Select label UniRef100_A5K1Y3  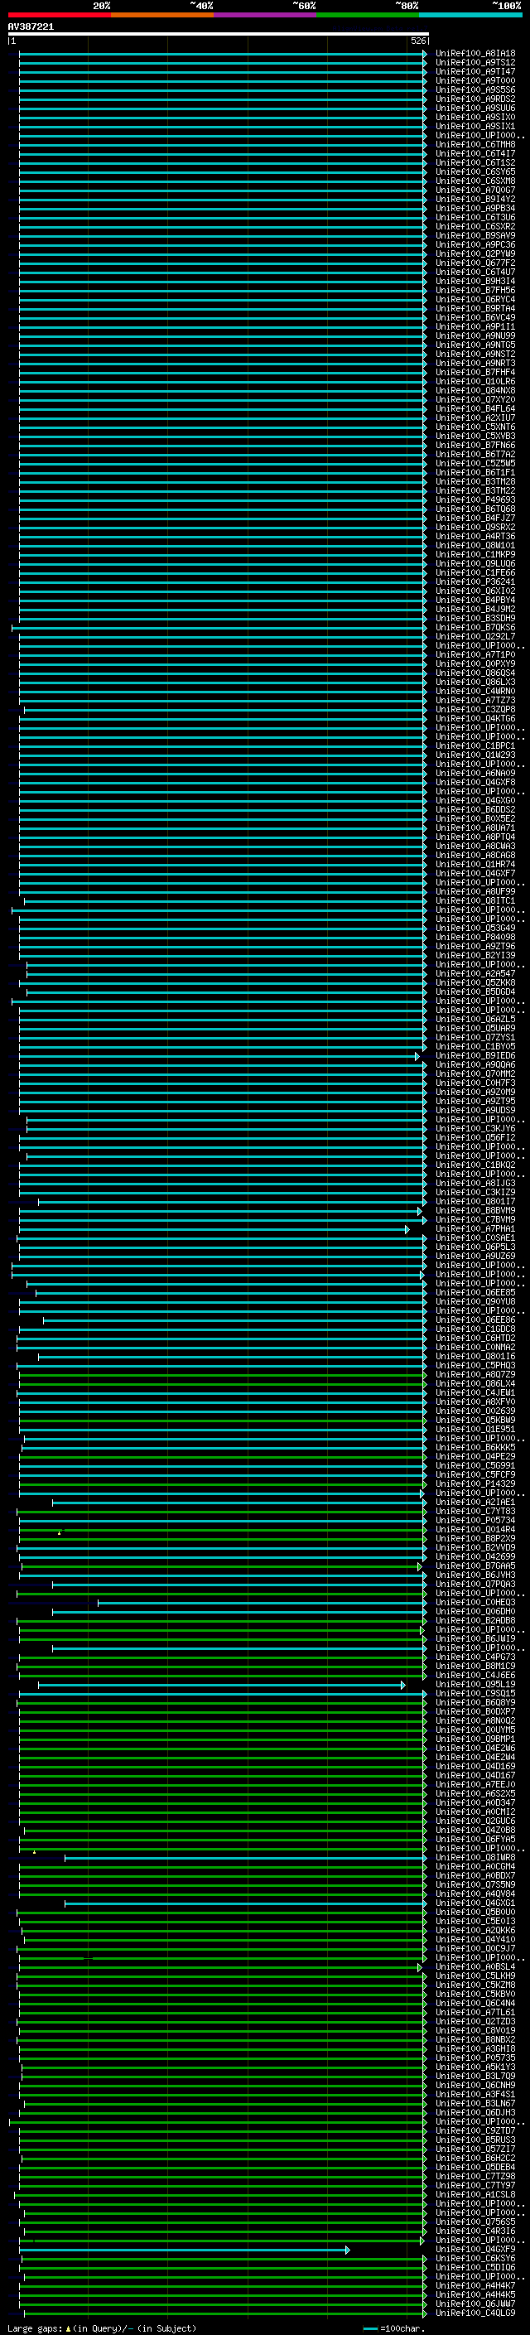(475, 2067)
